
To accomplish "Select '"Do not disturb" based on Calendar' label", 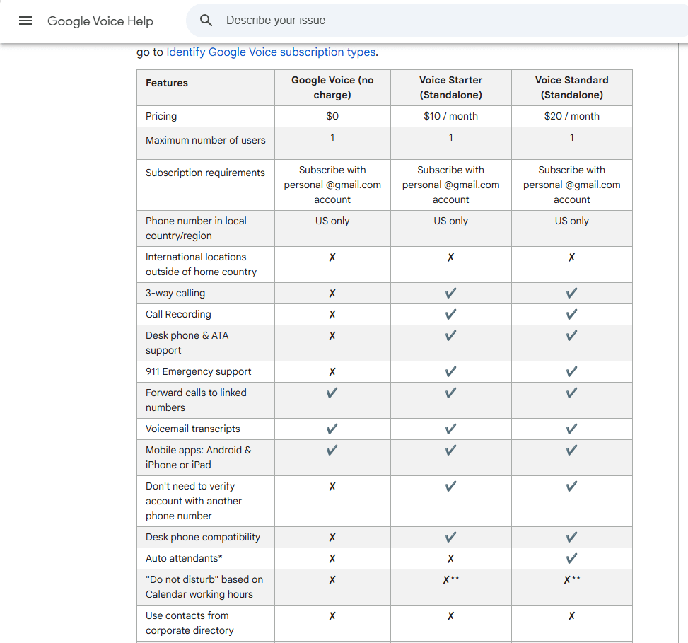I will pyautogui.click(x=204, y=587).
